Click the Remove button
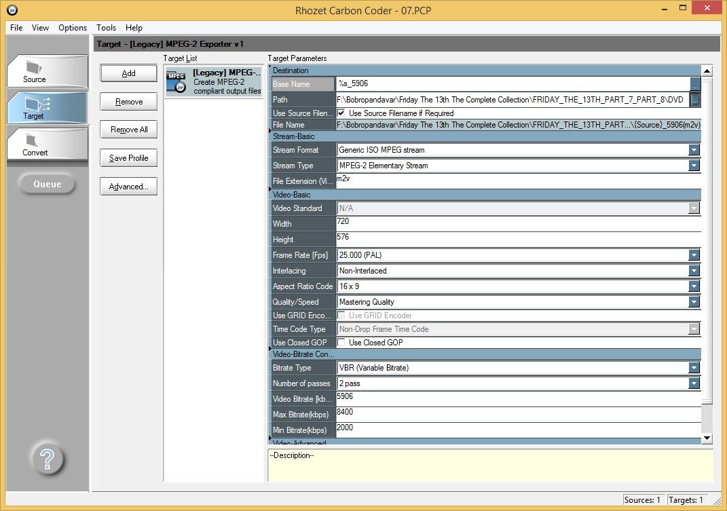 tap(129, 102)
